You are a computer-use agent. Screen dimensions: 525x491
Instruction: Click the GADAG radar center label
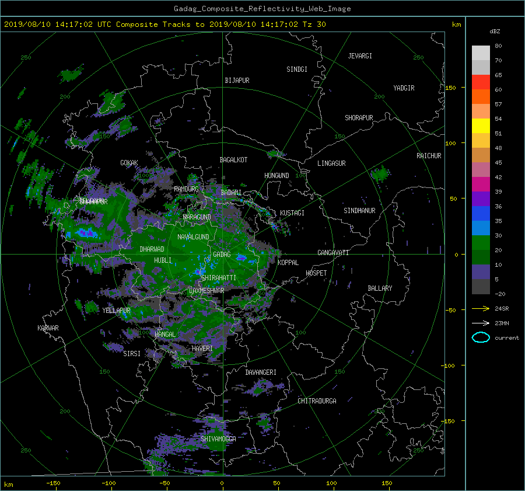222,255
